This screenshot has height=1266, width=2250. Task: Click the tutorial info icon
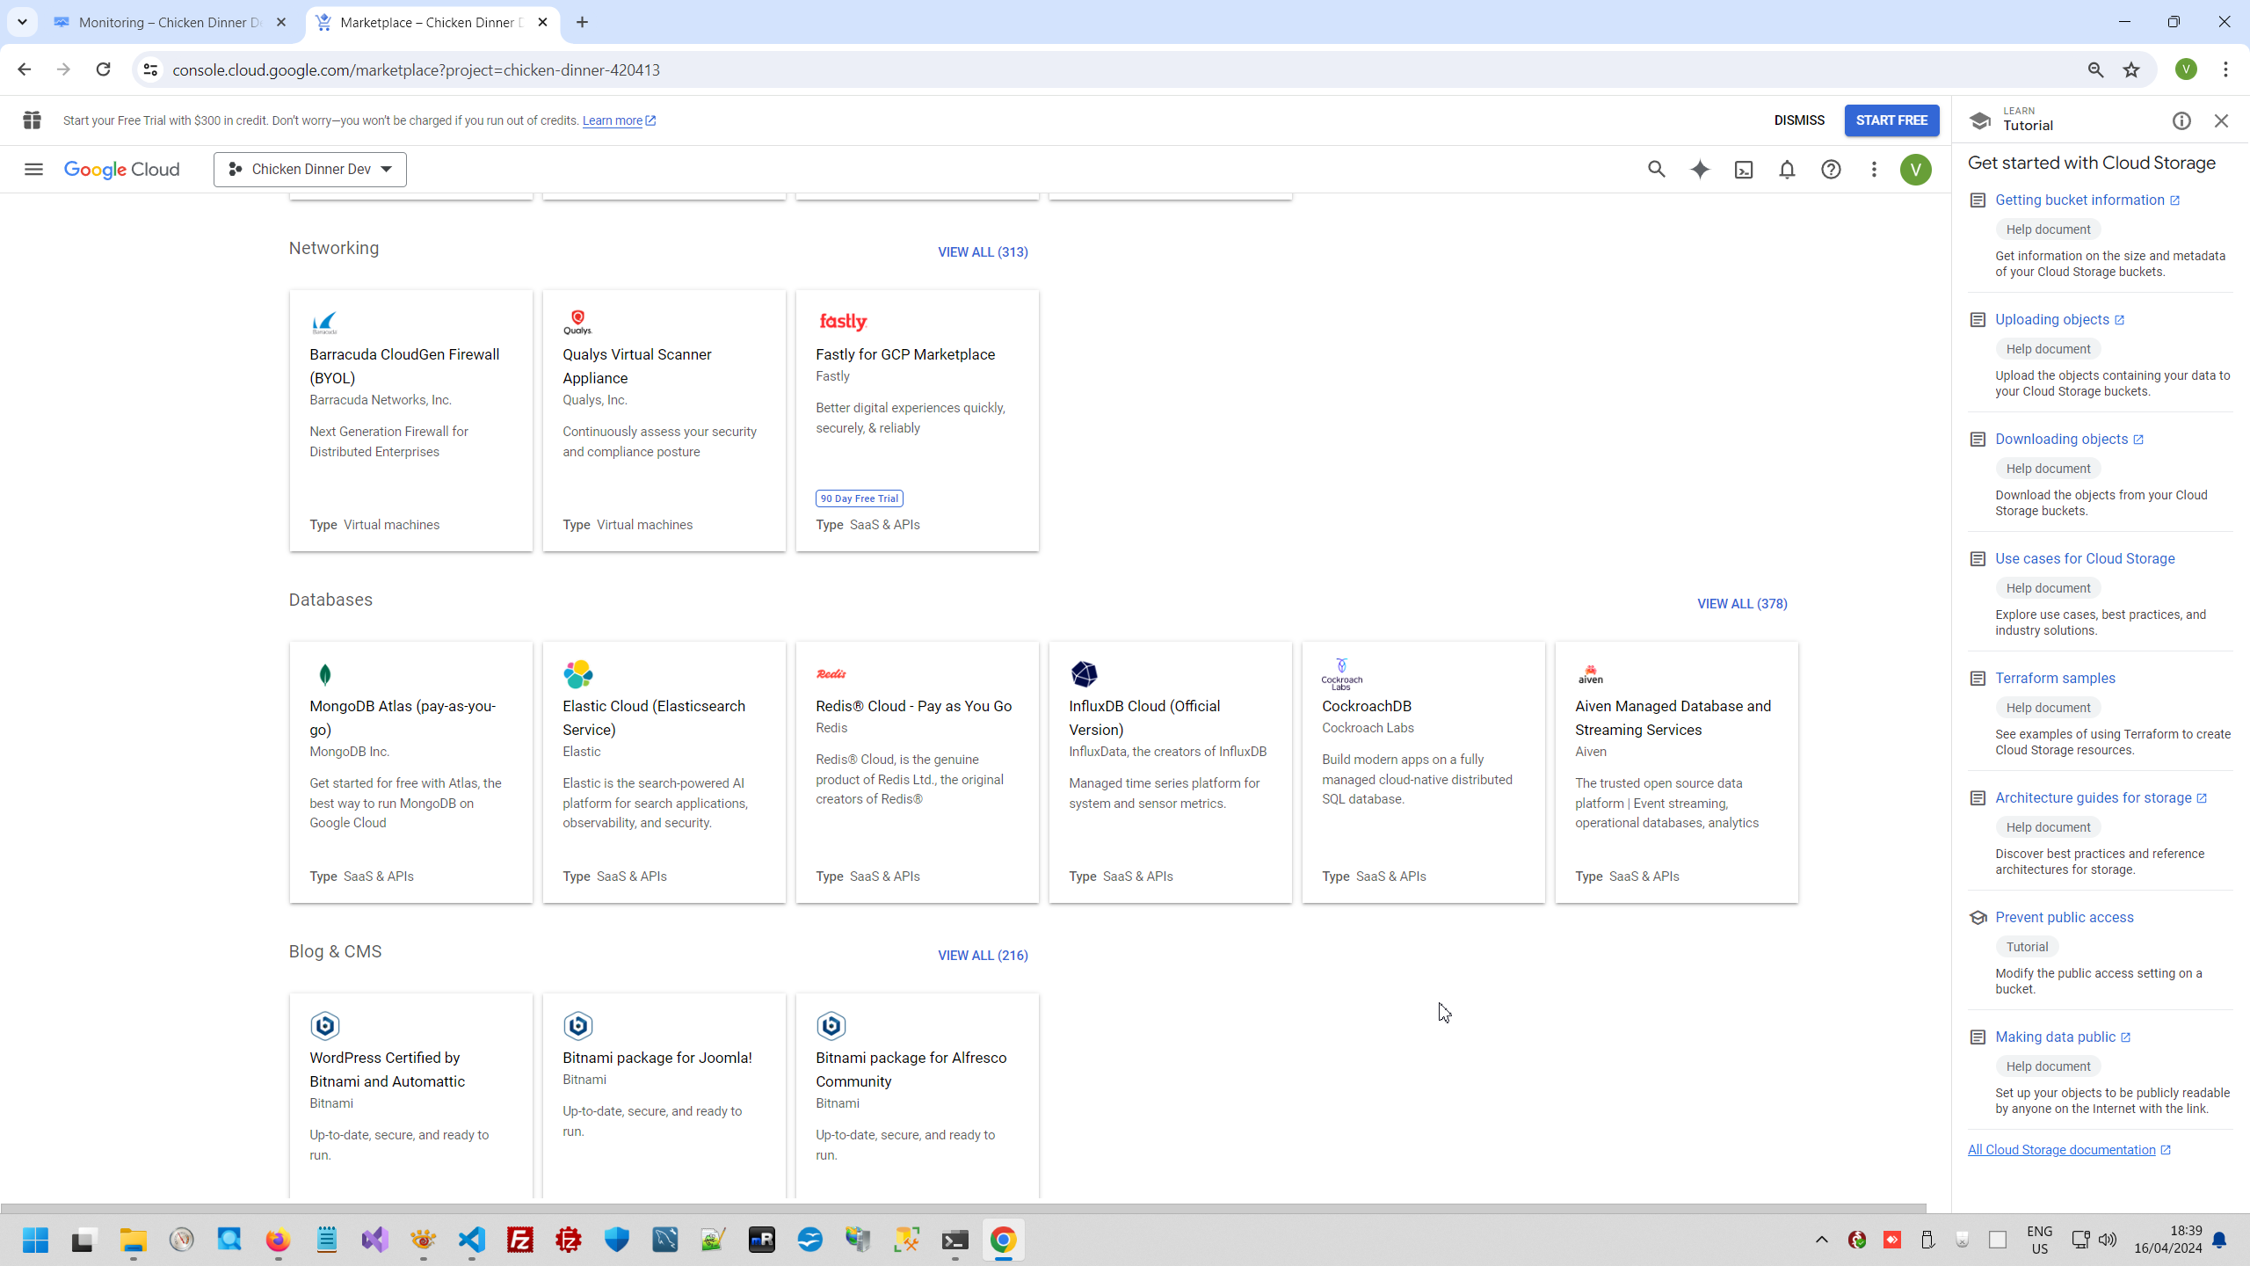tap(2181, 121)
